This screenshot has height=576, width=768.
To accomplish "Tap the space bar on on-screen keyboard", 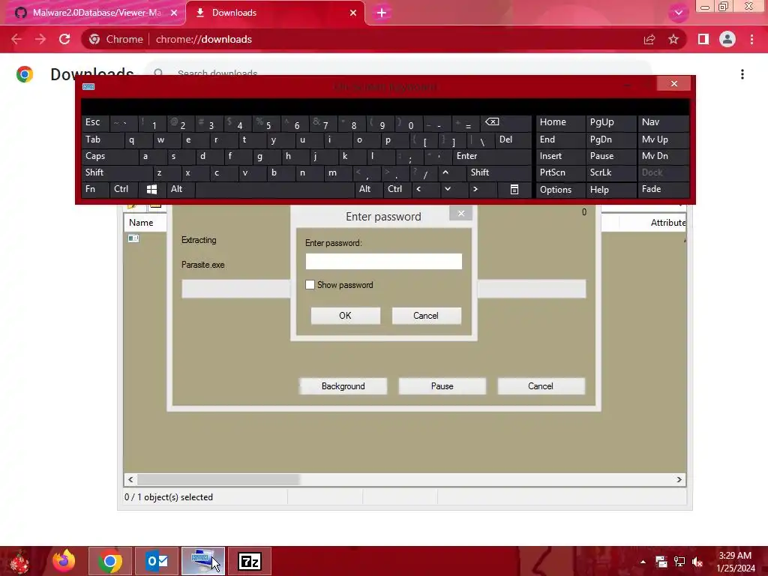I will click(x=274, y=189).
